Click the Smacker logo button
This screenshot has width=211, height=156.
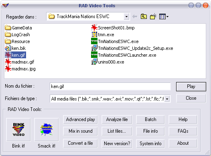pyautogui.click(x=47, y=129)
